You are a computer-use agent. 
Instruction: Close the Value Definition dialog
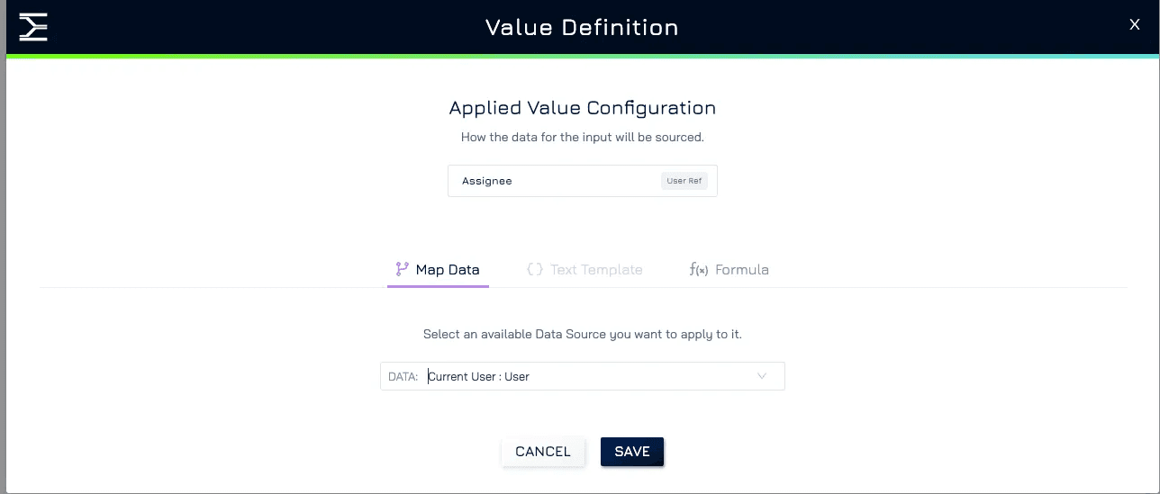[1135, 25]
